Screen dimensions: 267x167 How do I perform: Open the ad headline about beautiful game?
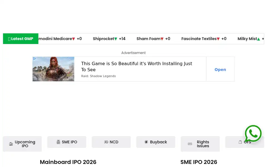tap(137, 67)
